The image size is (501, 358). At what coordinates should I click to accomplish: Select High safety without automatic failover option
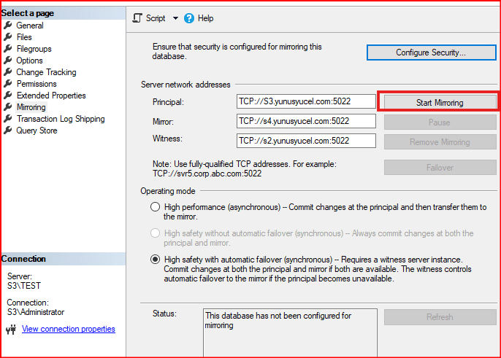click(x=155, y=233)
